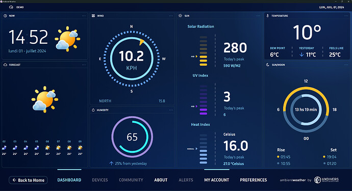The height and width of the screenshot is (191, 352).
Task: Click the thermometer icon in TEMPERATURE header
Action: [x=267, y=16]
